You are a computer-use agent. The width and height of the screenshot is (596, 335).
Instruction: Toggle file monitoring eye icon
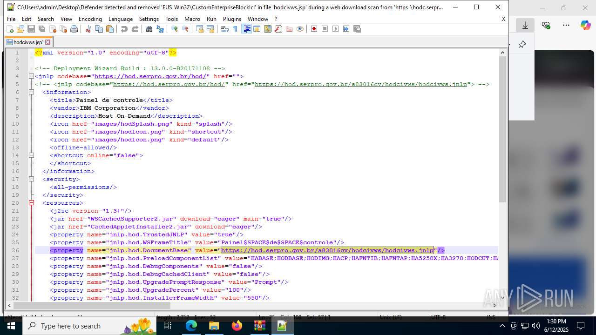click(x=299, y=29)
